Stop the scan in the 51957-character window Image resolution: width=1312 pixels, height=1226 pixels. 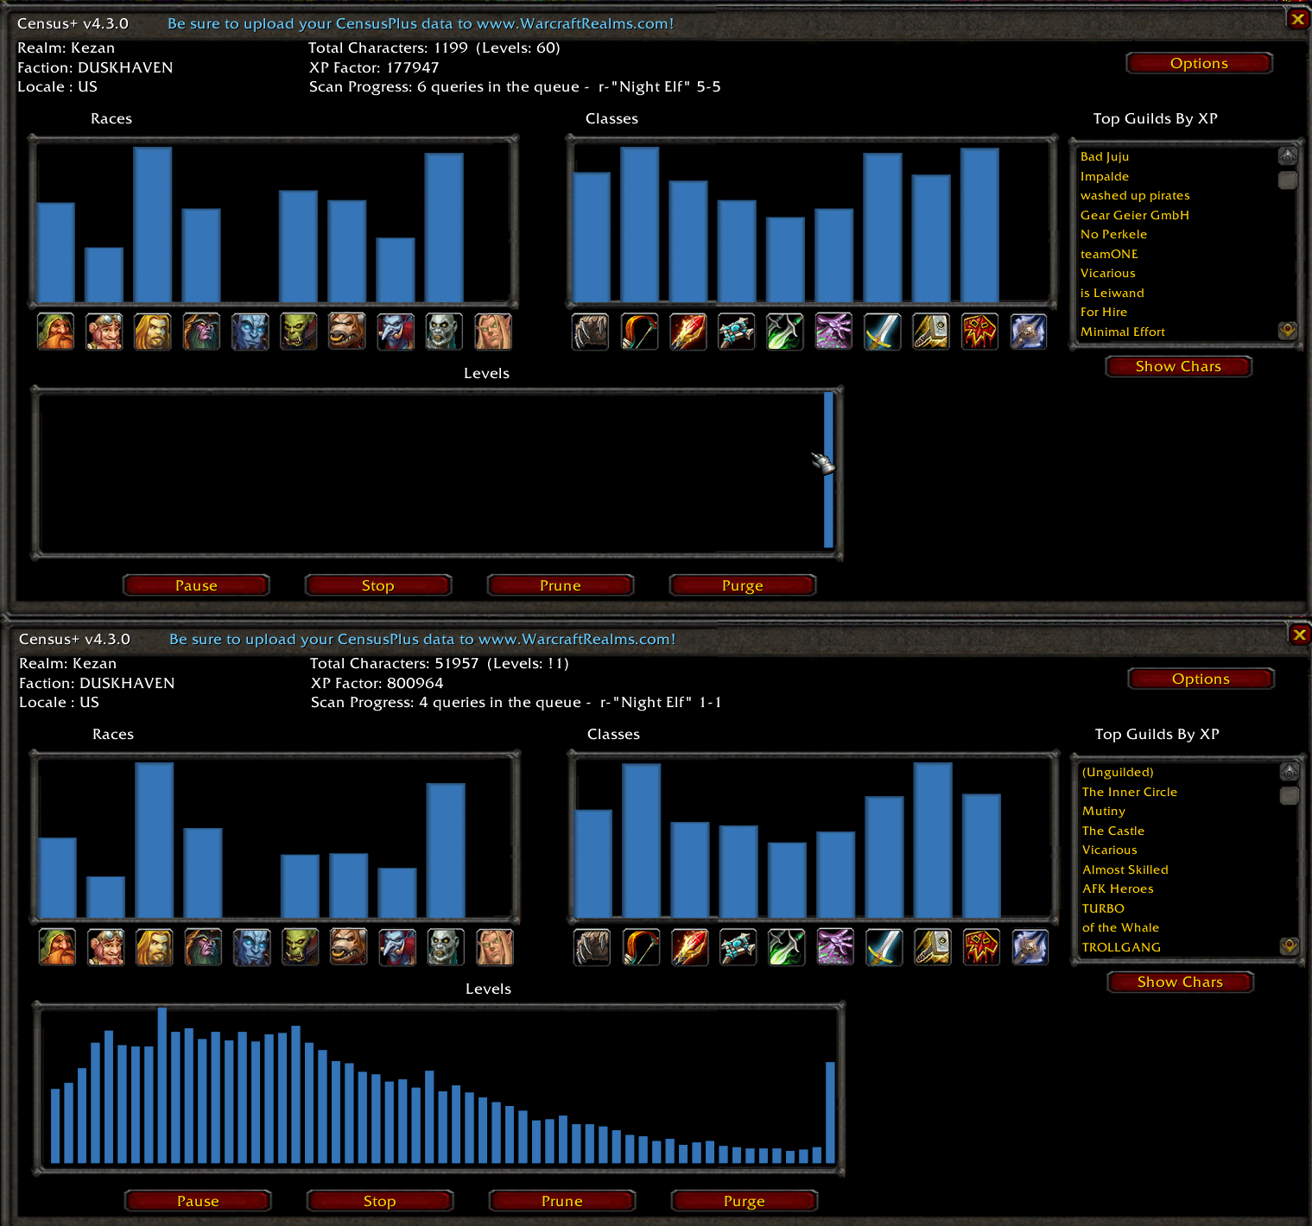[380, 1201]
